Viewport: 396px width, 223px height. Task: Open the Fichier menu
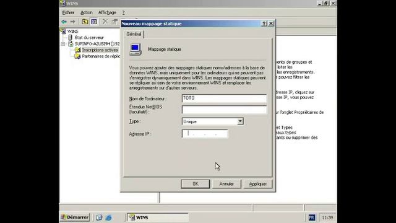click(68, 12)
